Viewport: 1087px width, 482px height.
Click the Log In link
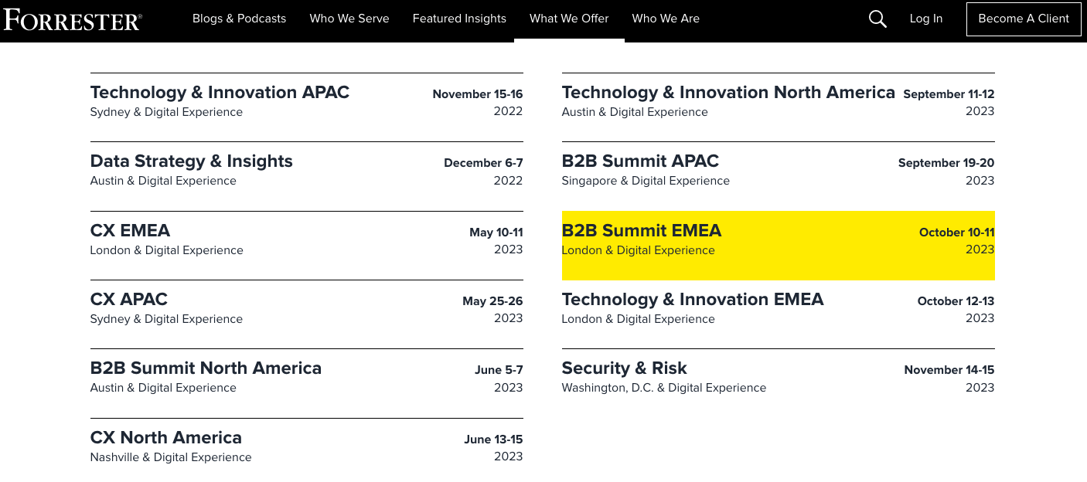(x=926, y=19)
